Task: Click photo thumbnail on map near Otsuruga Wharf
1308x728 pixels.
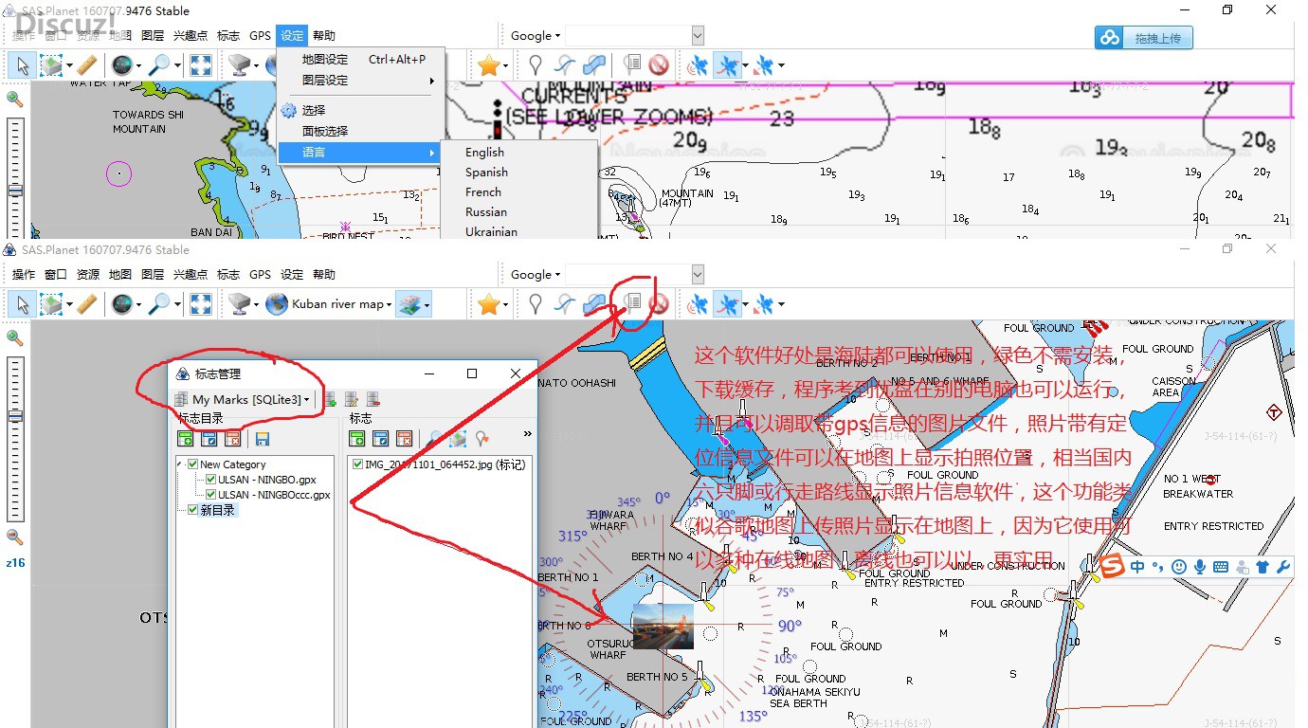Action: click(x=663, y=628)
